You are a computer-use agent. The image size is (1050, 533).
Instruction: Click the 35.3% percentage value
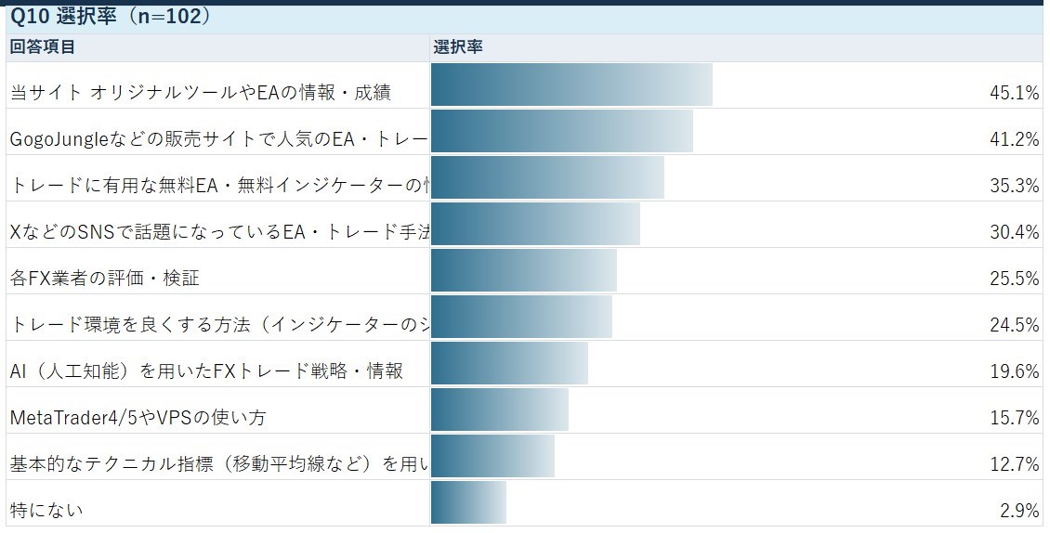click(x=1015, y=186)
